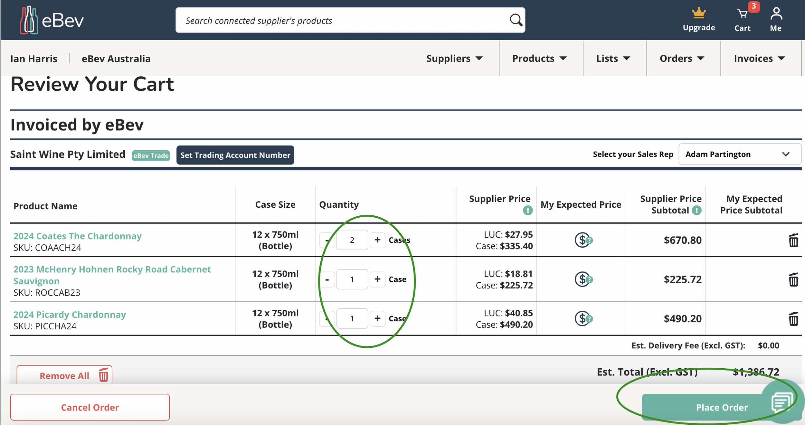805x425 pixels.
Task: Increase Coates Chardonnay quantity with plus
Action: pos(377,240)
